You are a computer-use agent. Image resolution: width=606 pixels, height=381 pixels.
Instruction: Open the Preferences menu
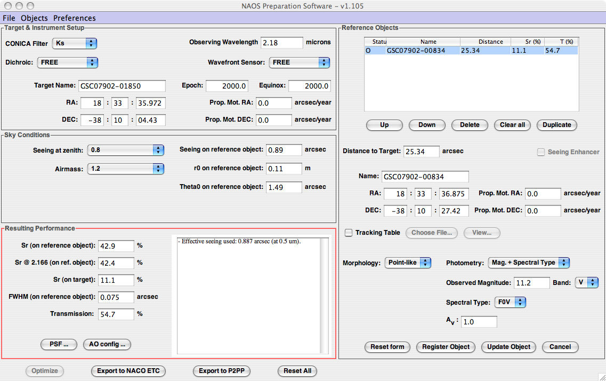(74, 18)
